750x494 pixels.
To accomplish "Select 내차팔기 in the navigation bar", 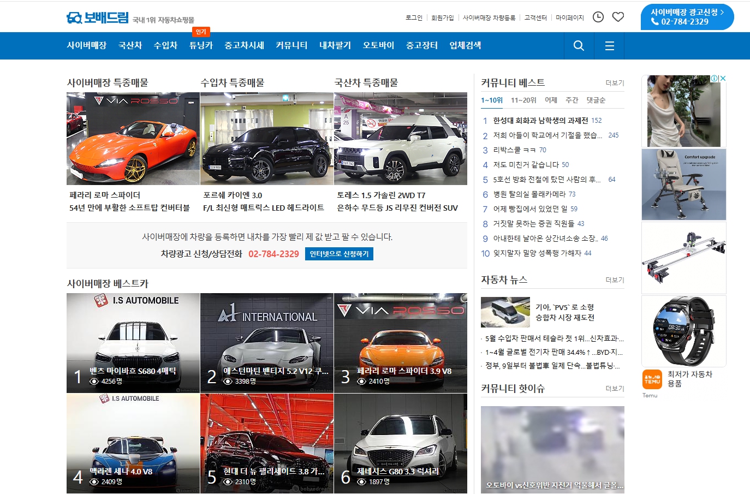I will point(335,46).
